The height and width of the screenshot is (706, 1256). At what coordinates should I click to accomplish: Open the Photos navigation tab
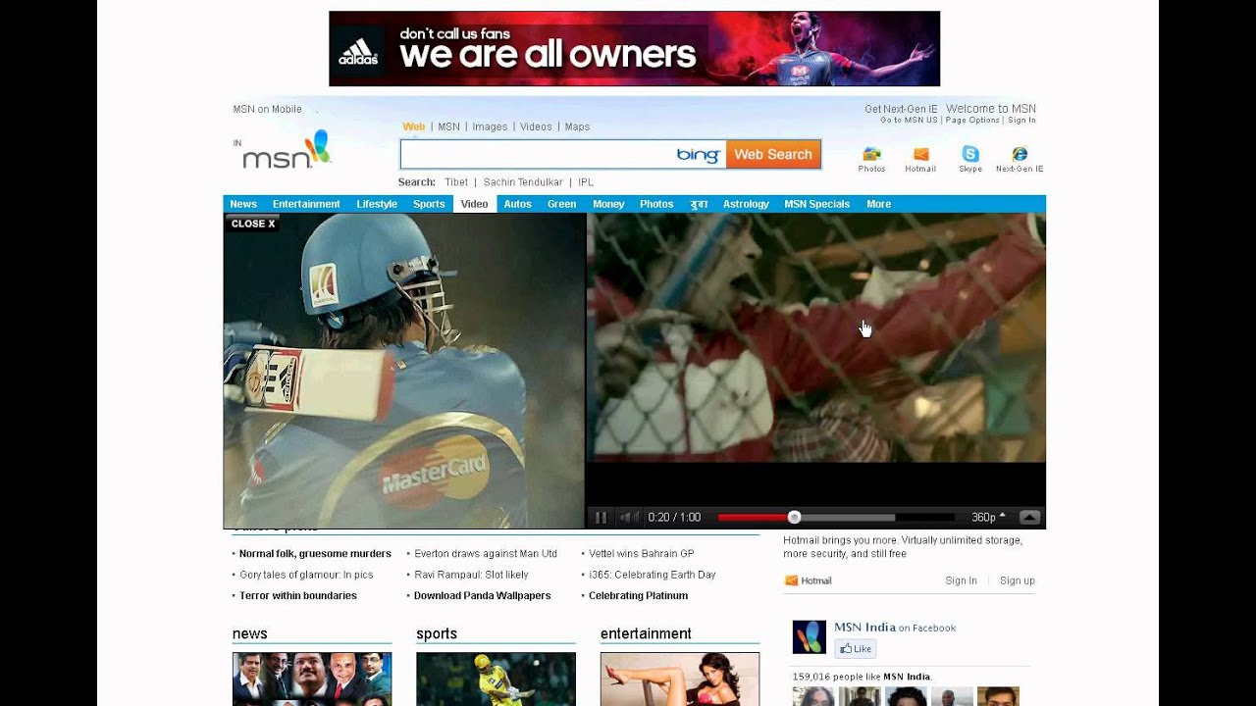pos(656,204)
